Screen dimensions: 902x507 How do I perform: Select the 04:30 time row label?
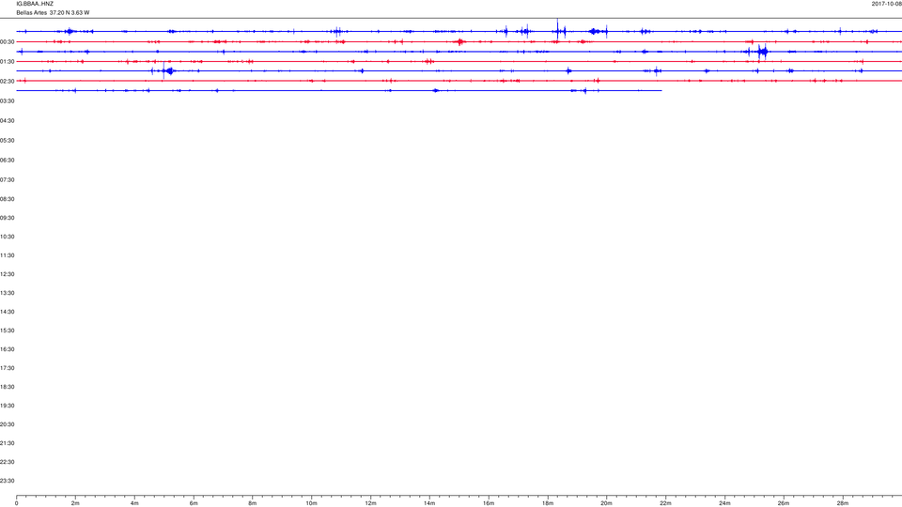point(7,121)
